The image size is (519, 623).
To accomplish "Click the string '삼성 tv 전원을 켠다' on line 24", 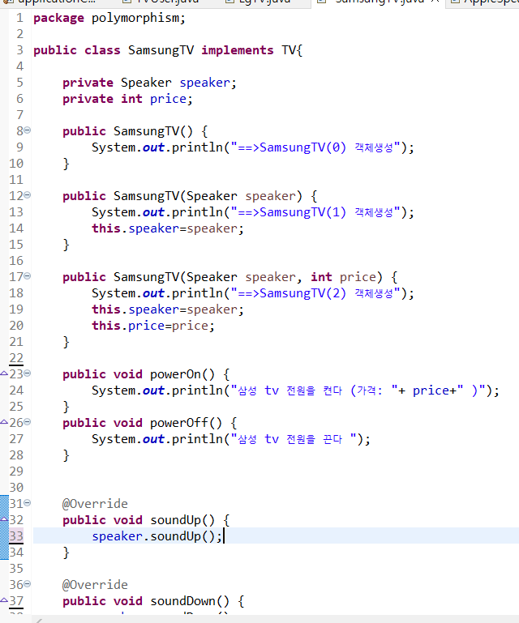I will click(x=290, y=390).
